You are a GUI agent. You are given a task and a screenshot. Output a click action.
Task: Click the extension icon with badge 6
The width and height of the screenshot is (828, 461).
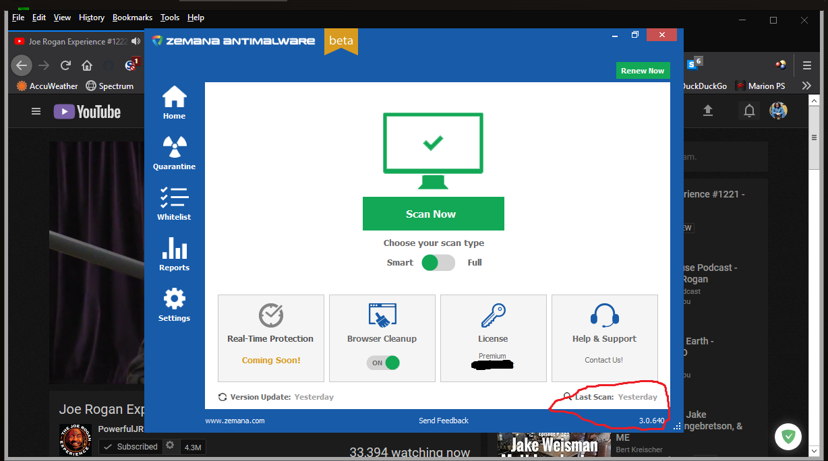693,63
